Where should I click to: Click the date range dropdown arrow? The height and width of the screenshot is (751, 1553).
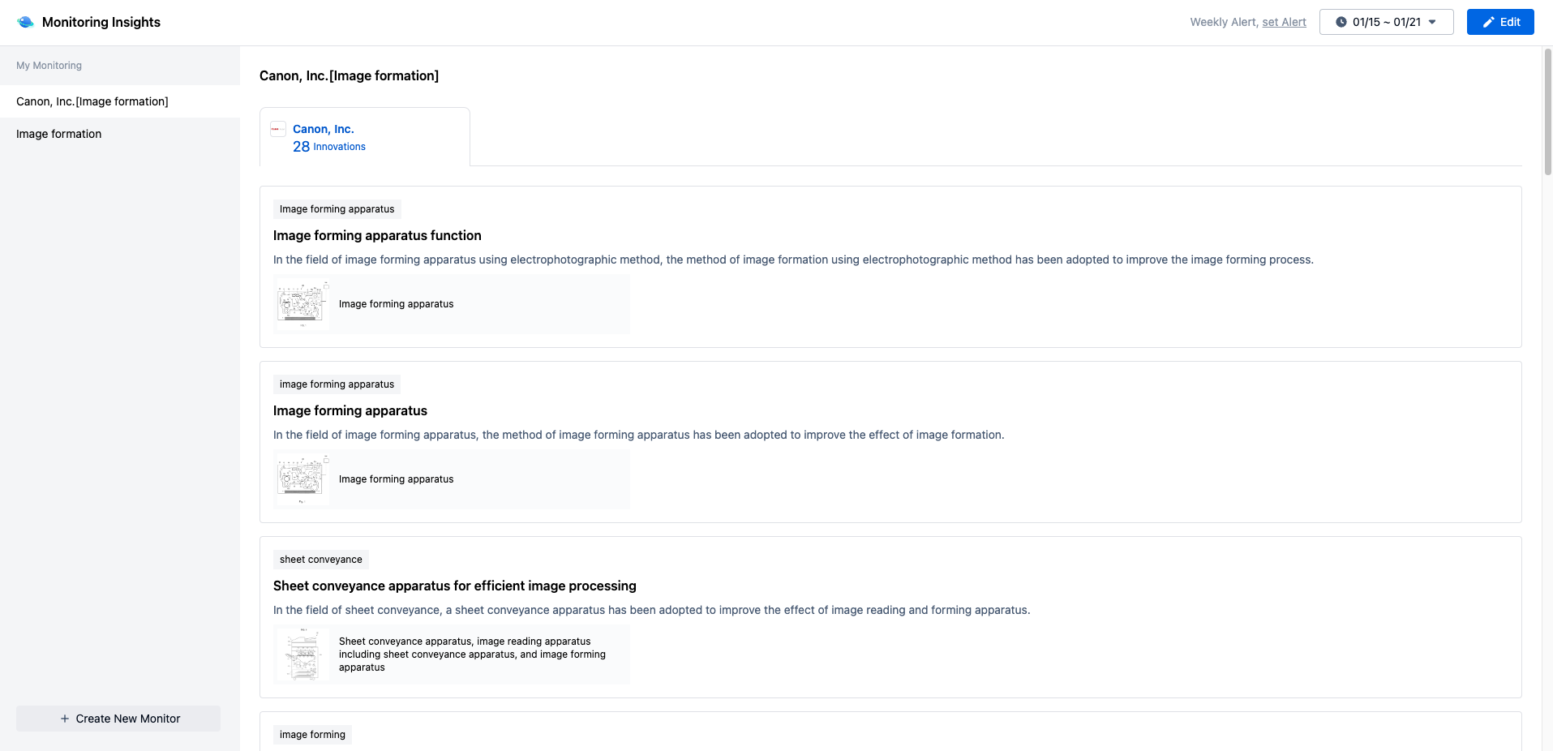1432,22
